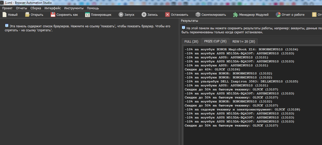This screenshot has height=145, width=322.
Task: Switch to the REW != 20 (20) tab
Action: [x=244, y=41]
